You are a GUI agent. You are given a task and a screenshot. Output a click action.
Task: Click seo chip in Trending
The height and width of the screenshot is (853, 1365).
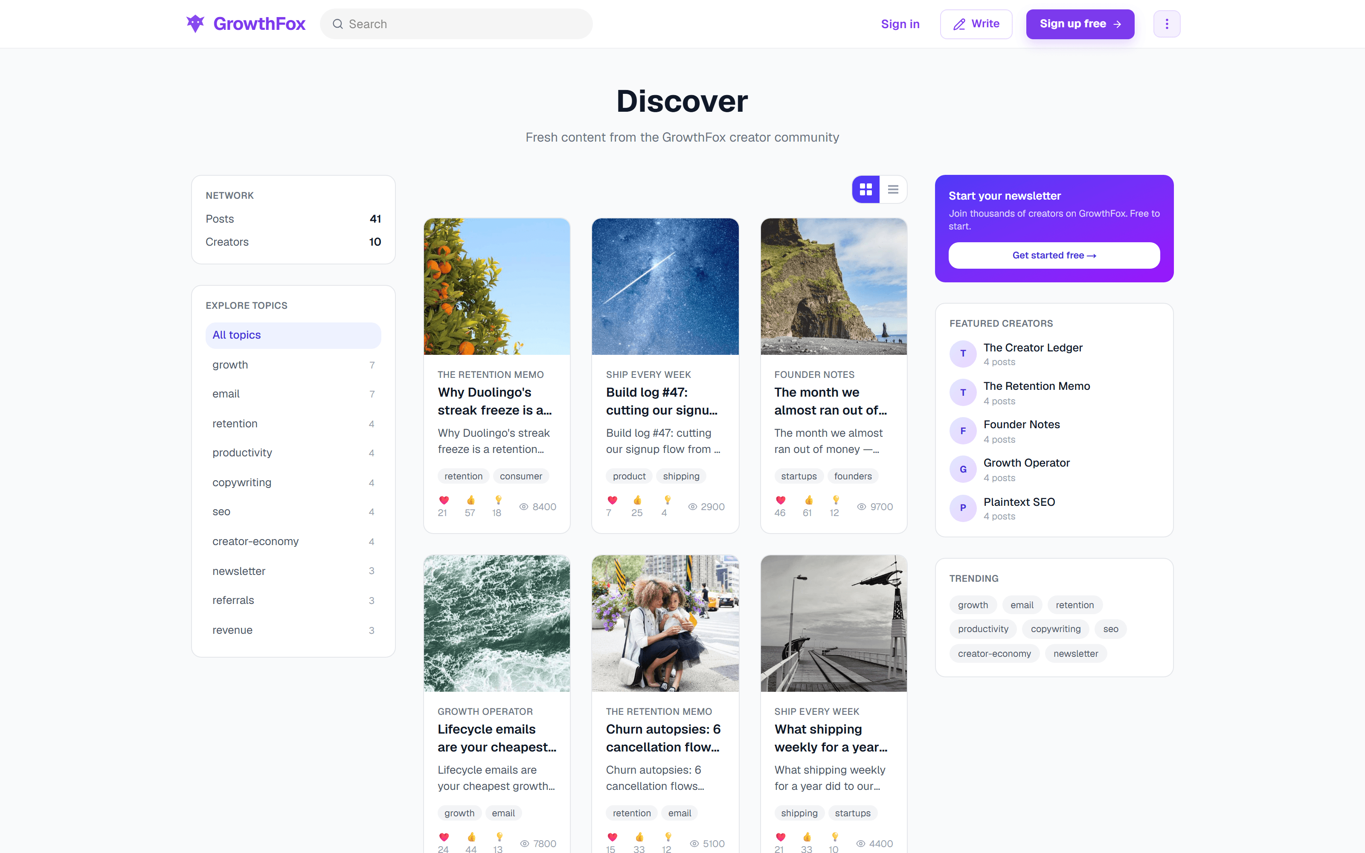click(1111, 629)
